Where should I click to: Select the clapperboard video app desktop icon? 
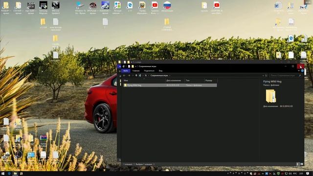tap(31, 8)
